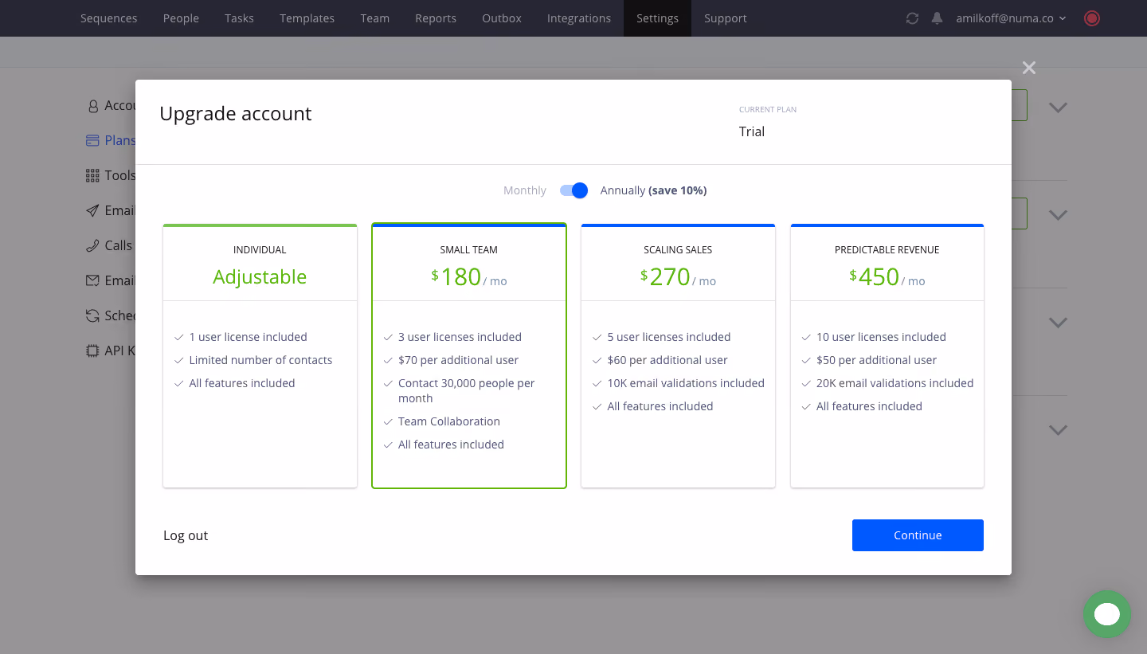Expand the fourth settings section chevron

click(x=1058, y=429)
